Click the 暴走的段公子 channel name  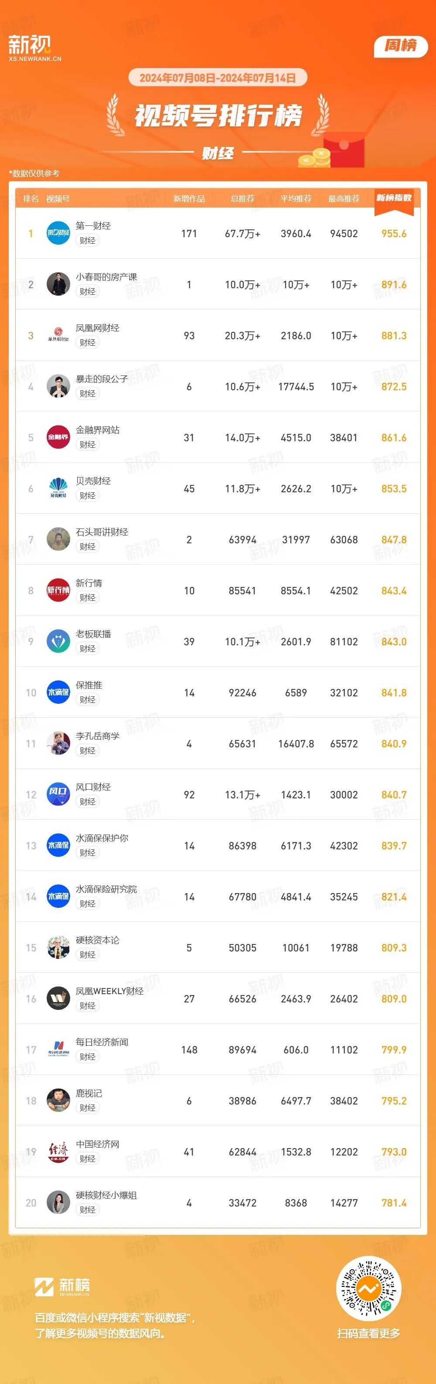coord(102,379)
